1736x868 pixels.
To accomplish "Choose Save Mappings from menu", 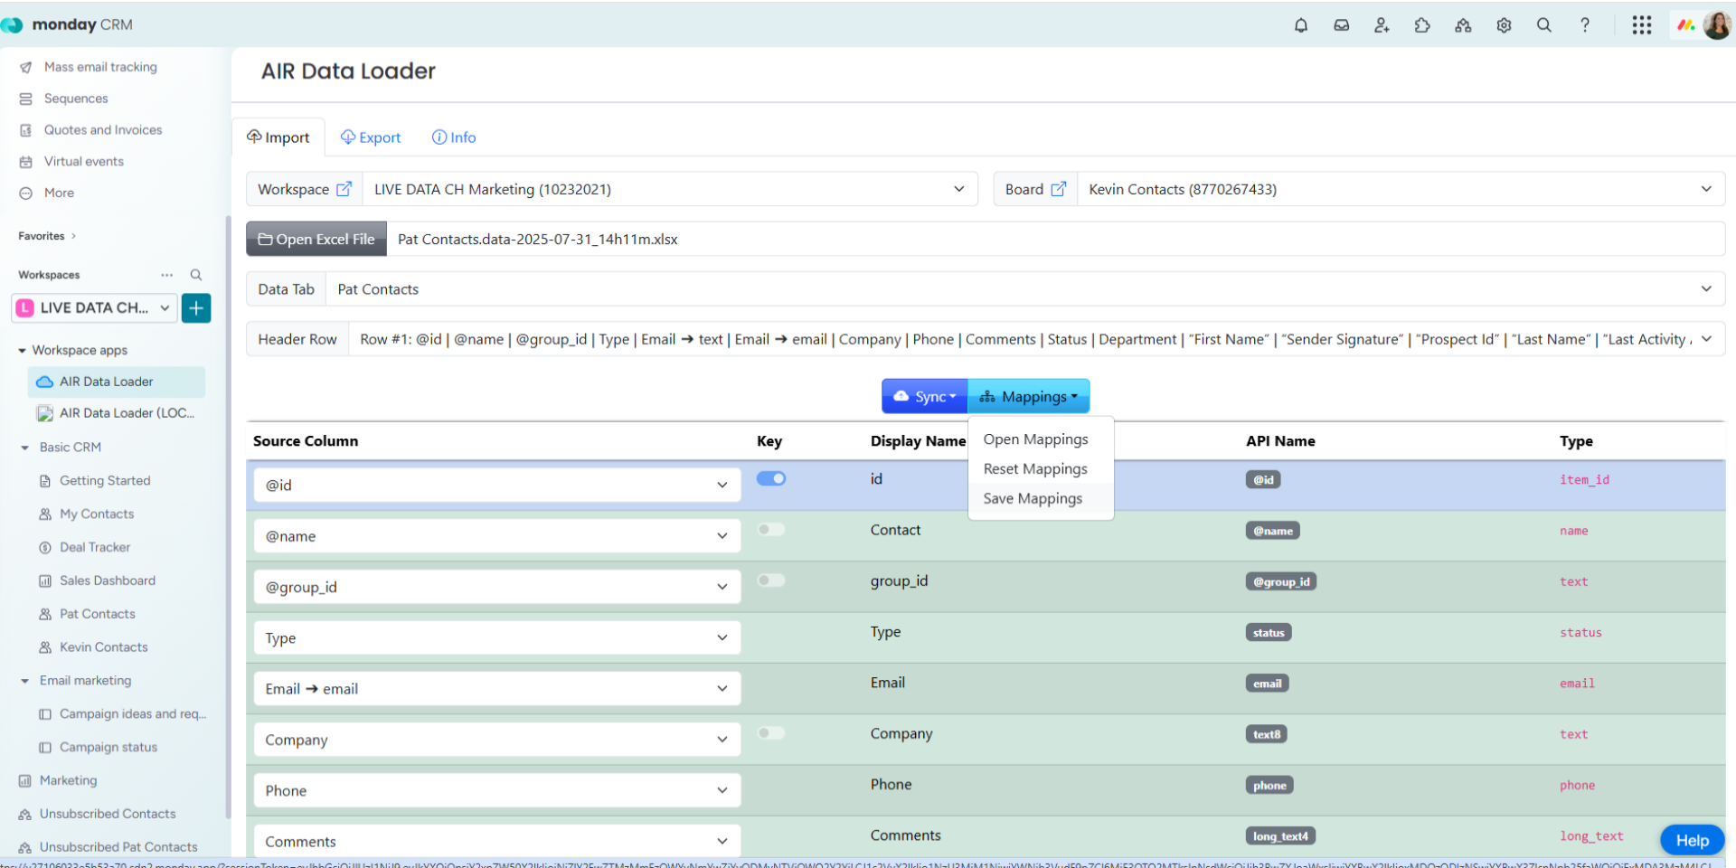I will pyautogui.click(x=1033, y=499).
